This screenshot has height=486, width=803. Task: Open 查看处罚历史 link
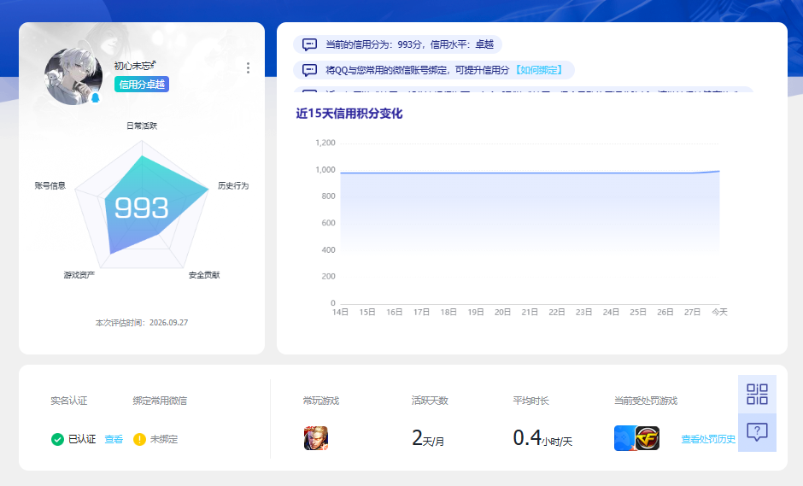pyautogui.click(x=708, y=439)
